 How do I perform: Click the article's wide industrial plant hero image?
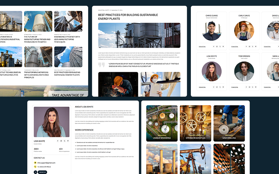coord(139,35)
